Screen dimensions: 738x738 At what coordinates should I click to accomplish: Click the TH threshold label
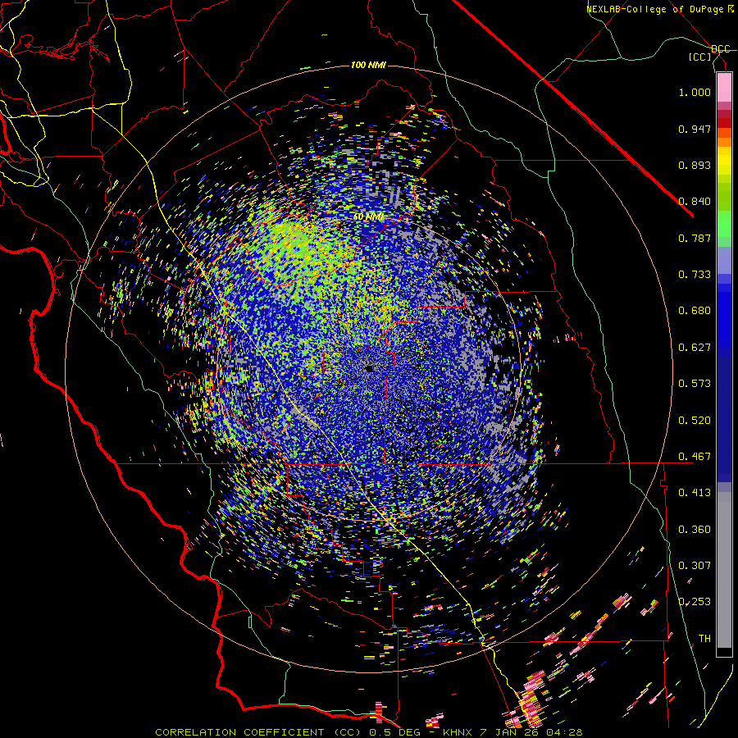click(x=704, y=639)
